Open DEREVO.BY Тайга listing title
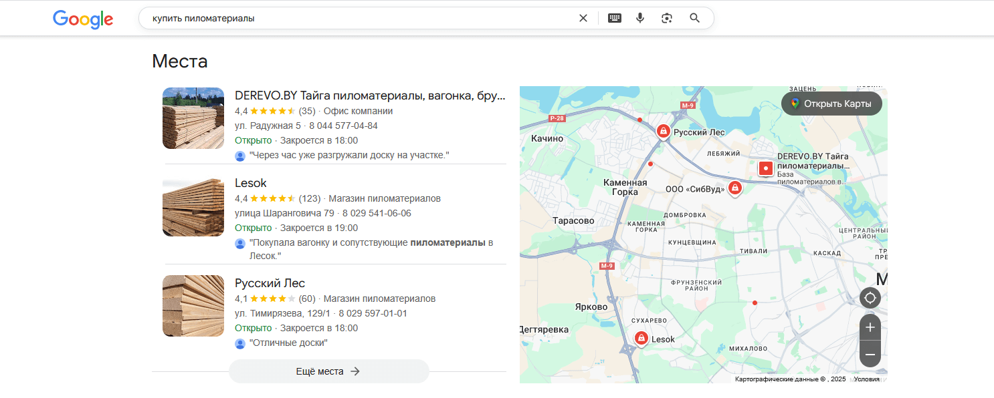The image size is (994, 398). (370, 95)
